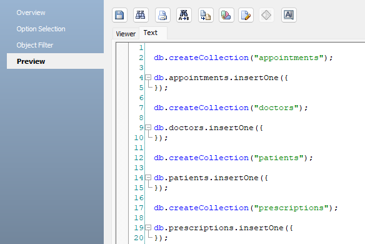365x244 pixels.
Task: Open the AI assistant toolbar icon
Action: tap(289, 15)
